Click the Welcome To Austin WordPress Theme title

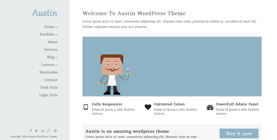[134, 13]
